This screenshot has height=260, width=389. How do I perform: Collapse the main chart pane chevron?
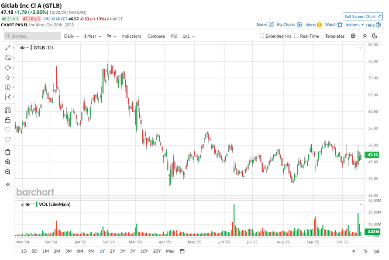360,48
